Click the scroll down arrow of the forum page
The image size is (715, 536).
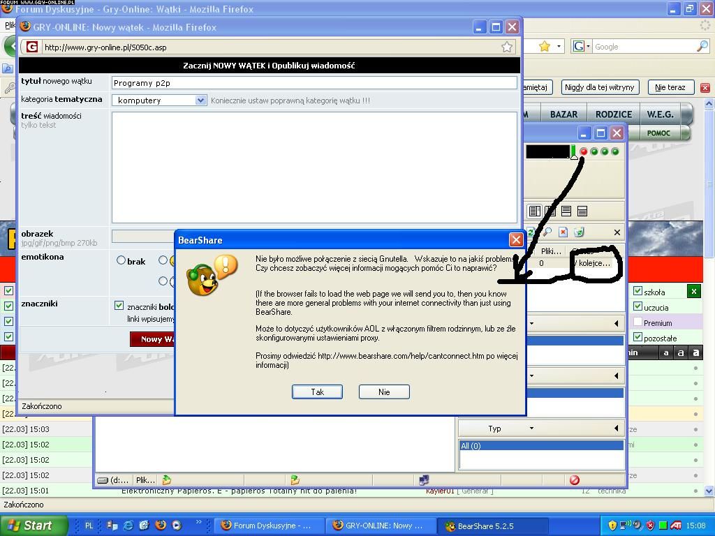pos(709,491)
